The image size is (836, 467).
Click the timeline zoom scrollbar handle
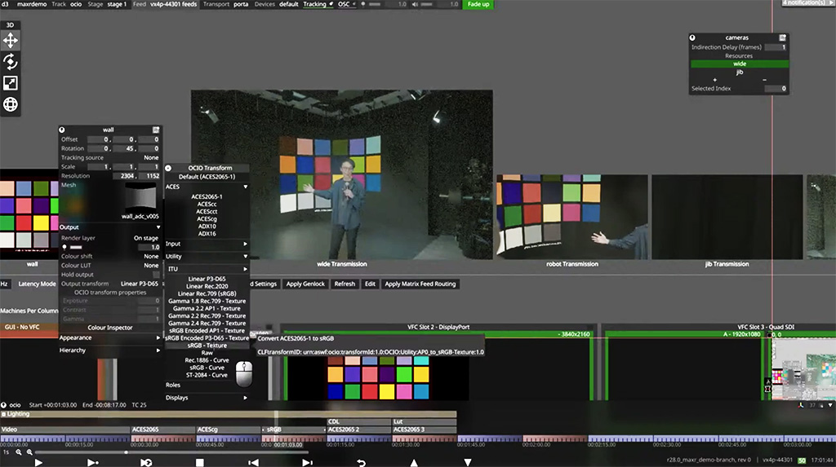coord(126,452)
